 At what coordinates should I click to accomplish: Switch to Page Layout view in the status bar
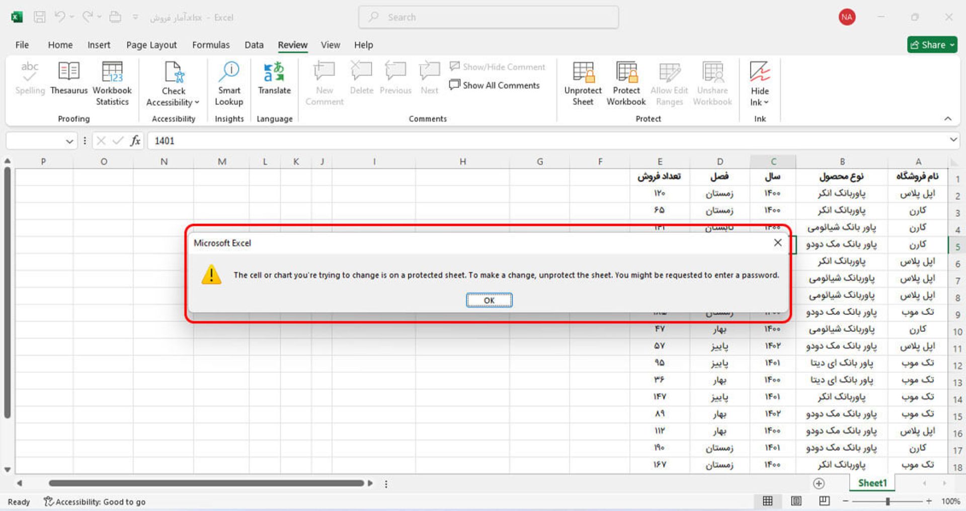tap(796, 501)
